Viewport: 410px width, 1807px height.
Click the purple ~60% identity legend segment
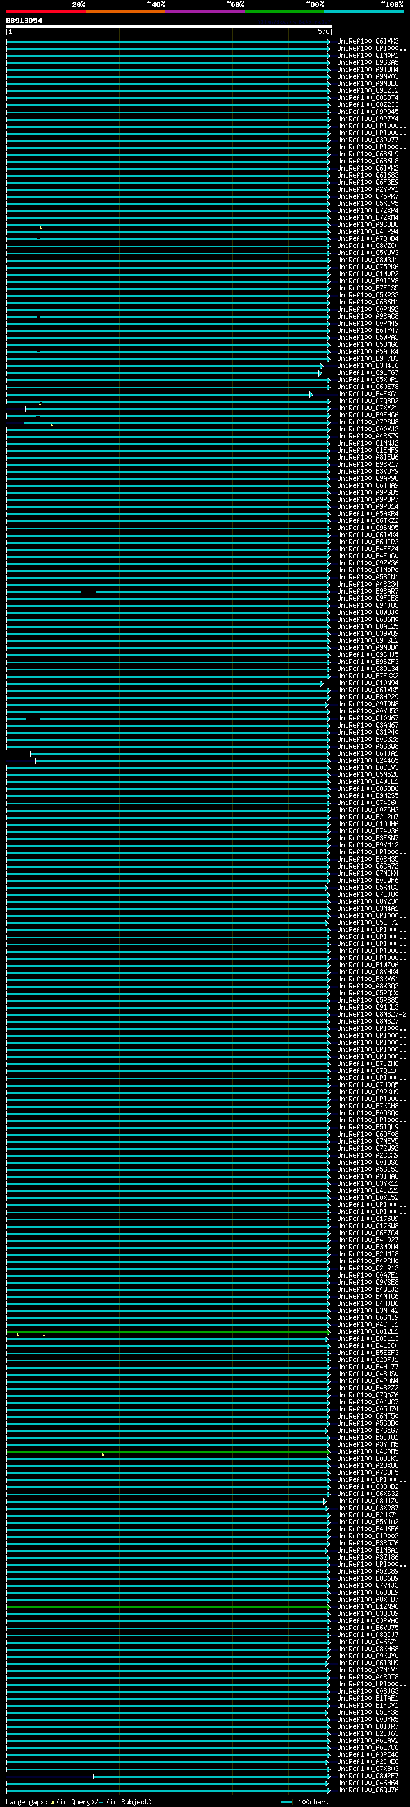[206, 12]
